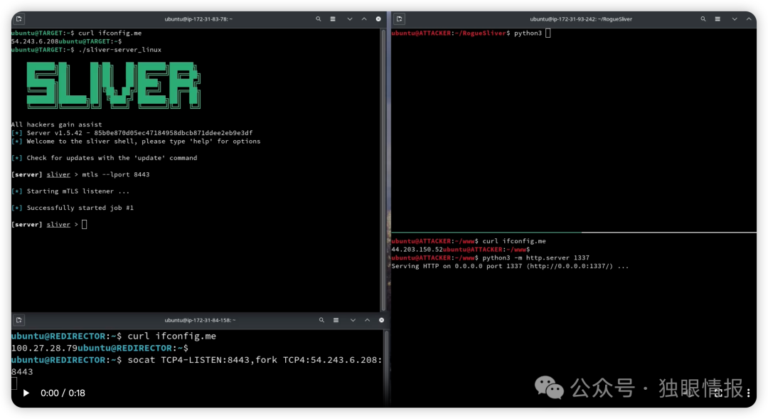The height and width of the screenshot is (419, 768).
Task: Click up chevron in RogueSliver terminal titlebar
Action: point(749,19)
